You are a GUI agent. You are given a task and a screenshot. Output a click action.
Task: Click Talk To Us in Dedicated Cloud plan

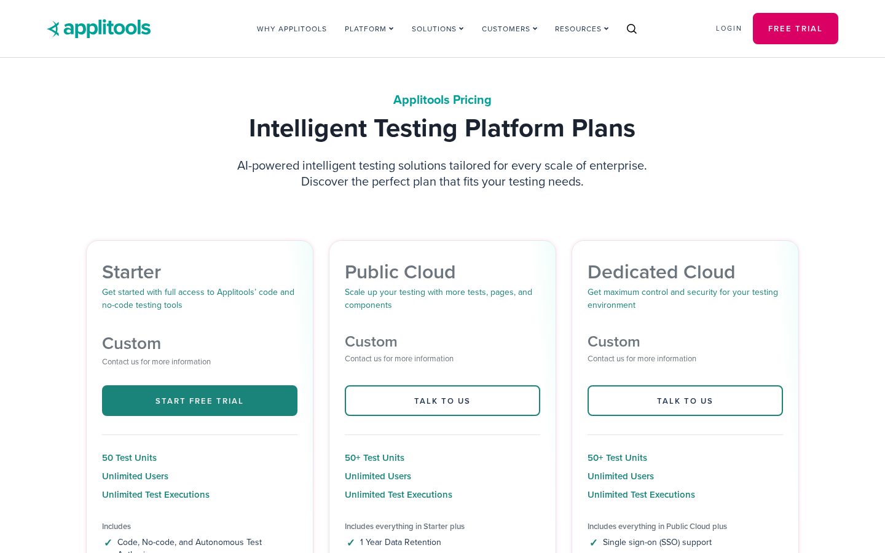(685, 401)
